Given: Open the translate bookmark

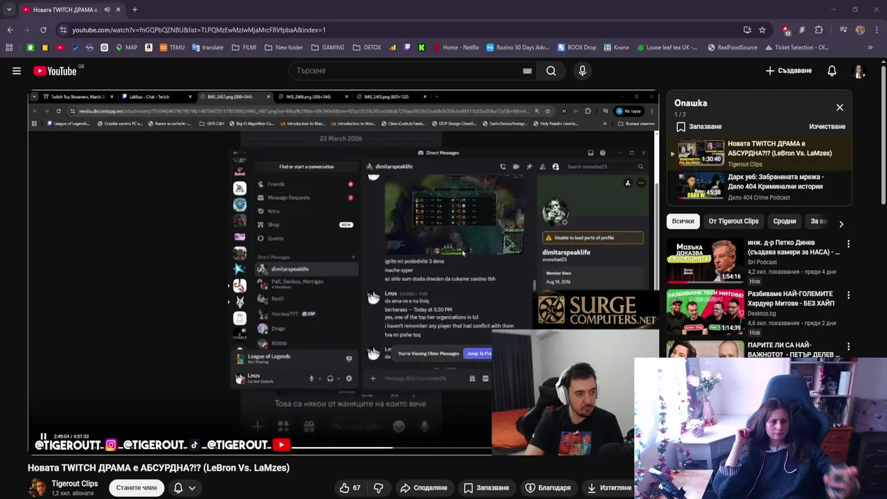Looking at the screenshot, I should (207, 48).
